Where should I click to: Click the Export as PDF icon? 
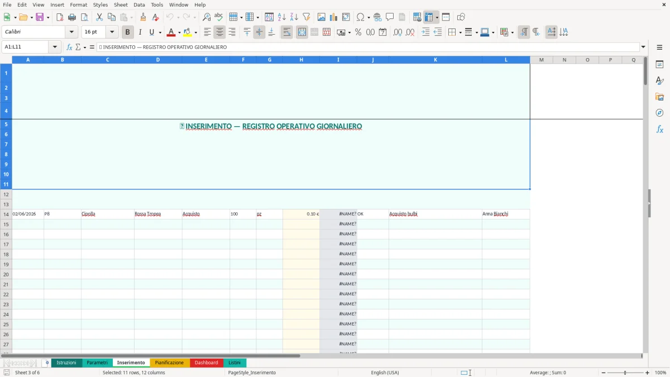coord(60,17)
